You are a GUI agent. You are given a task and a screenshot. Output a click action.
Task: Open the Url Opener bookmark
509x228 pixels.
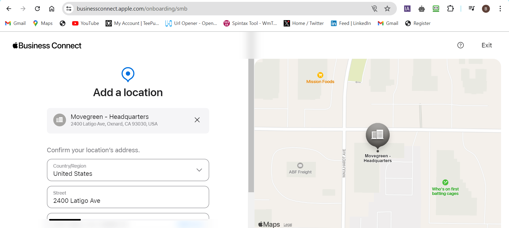pos(191,23)
